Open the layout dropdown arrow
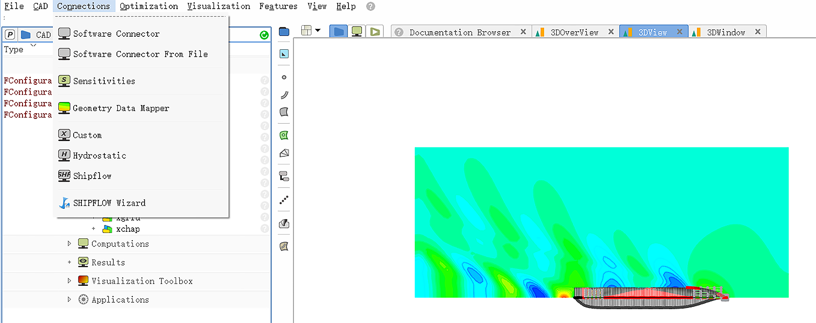The height and width of the screenshot is (323, 816). [x=318, y=31]
